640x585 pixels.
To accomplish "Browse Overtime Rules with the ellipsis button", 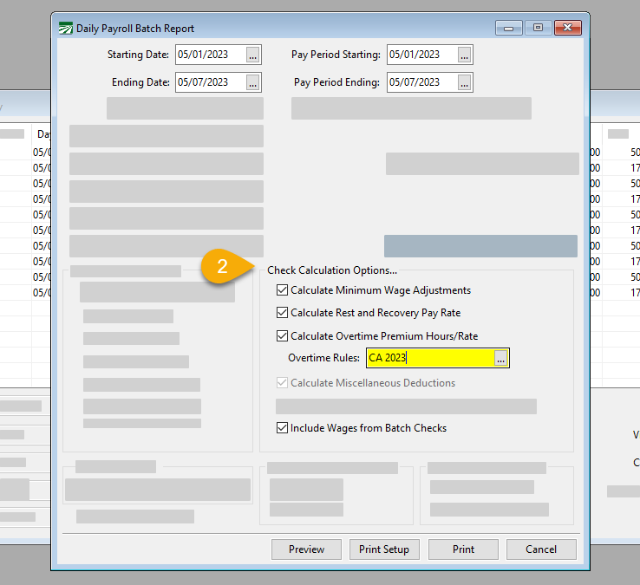I will [500, 358].
